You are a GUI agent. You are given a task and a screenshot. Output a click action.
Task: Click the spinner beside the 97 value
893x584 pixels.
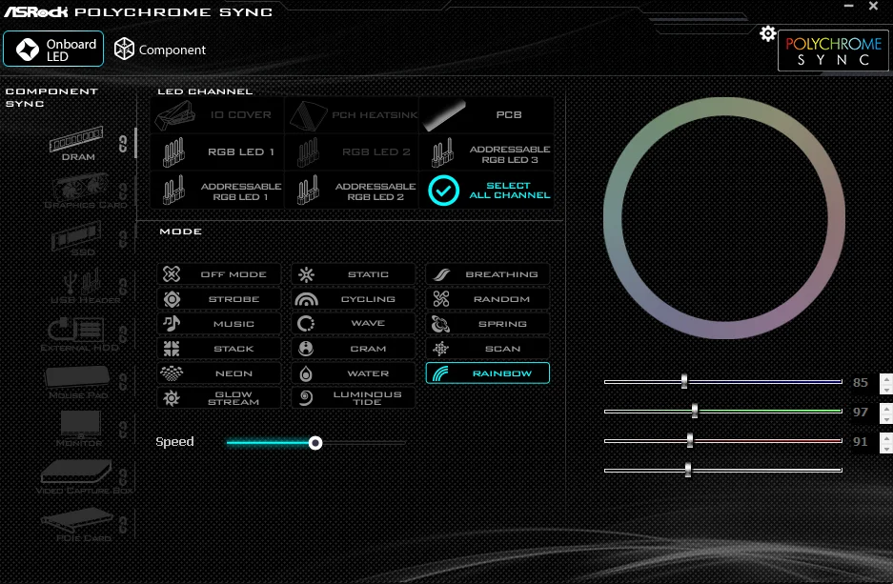coord(885,413)
